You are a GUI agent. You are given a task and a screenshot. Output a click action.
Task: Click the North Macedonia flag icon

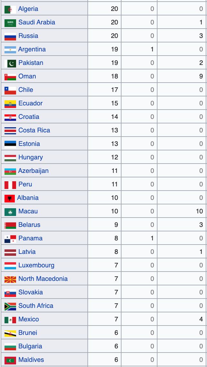10,279
